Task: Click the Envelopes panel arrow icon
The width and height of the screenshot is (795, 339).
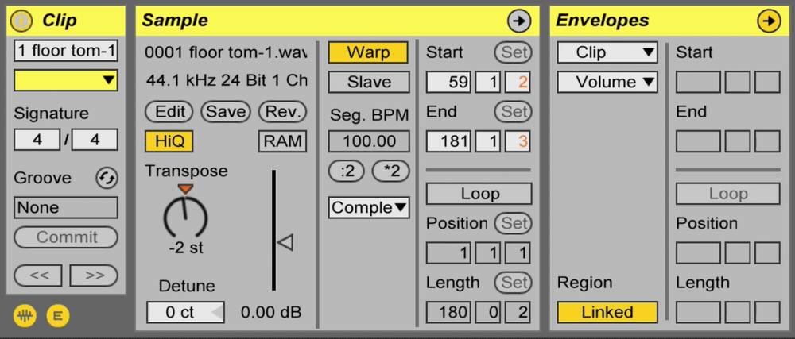Action: [x=769, y=21]
